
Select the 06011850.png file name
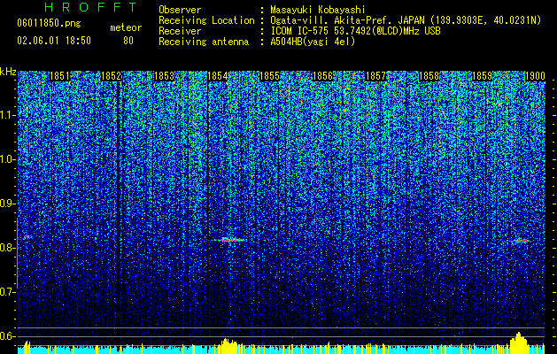49,24
